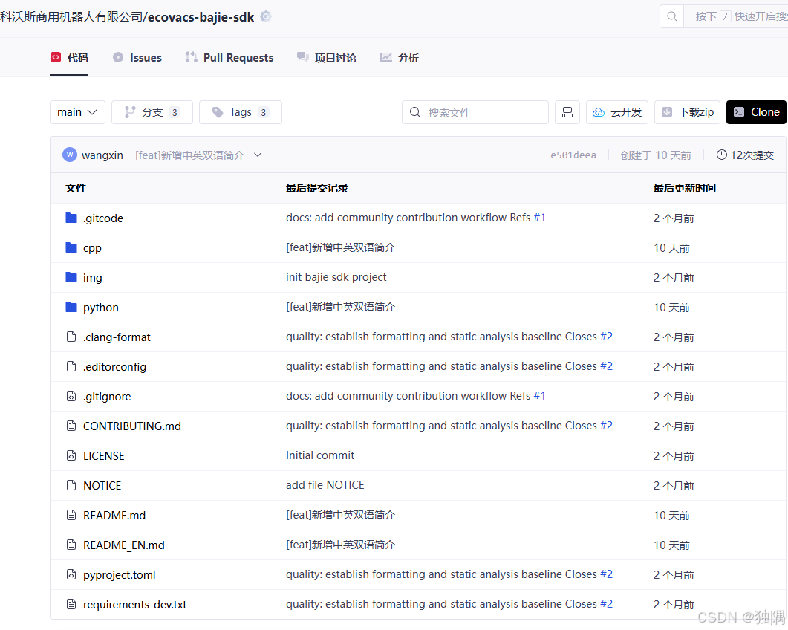Click the CONTRIBUTING.md file icon
This screenshot has width=788, height=630.
[x=71, y=426]
